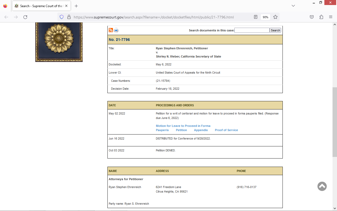Image resolution: width=337 pixels, height=211 pixels.
Task: Click the scroll-to-top arrow button
Action: tap(322, 186)
